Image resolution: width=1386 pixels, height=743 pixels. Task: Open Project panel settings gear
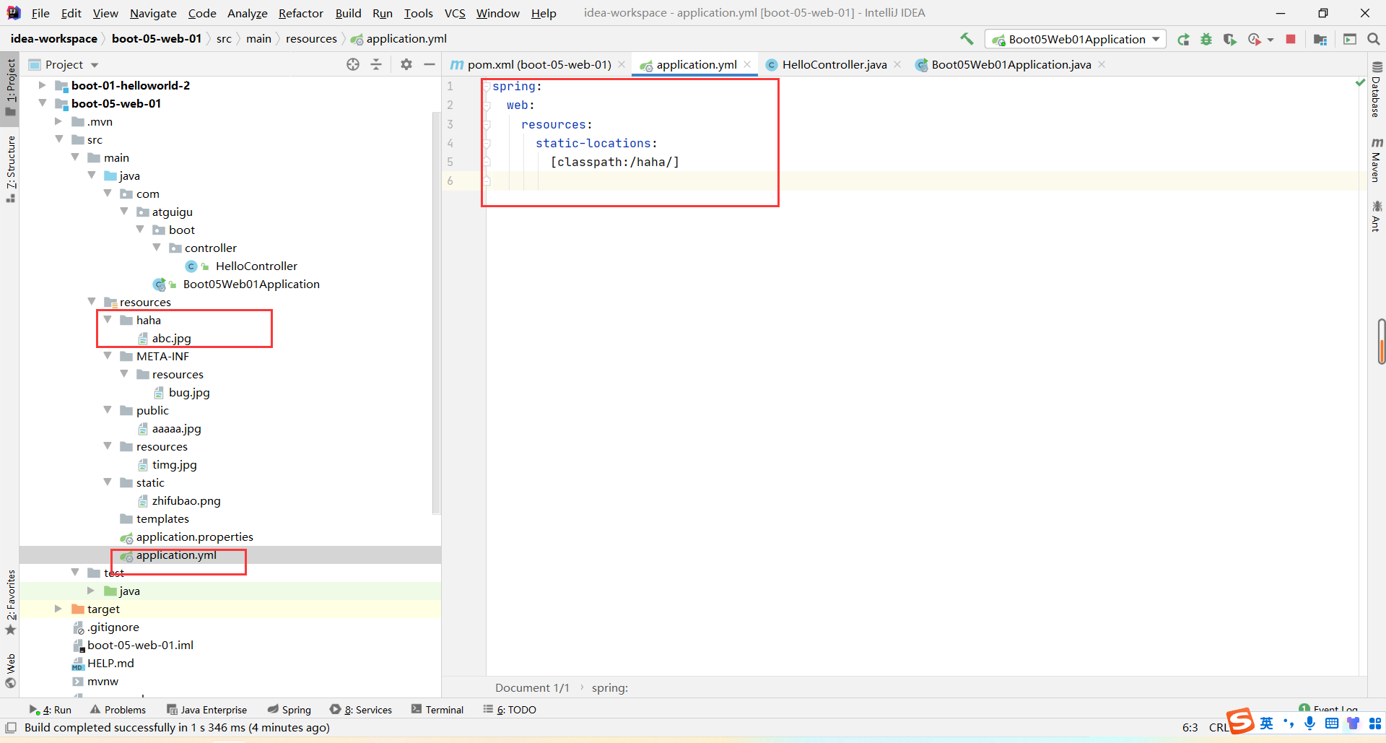click(x=406, y=64)
